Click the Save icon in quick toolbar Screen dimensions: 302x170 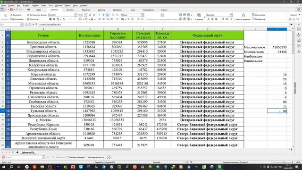pos(11,9)
